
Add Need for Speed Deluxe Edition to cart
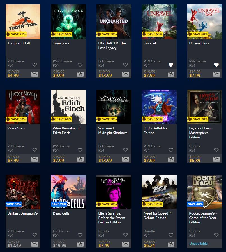tap(171, 244)
